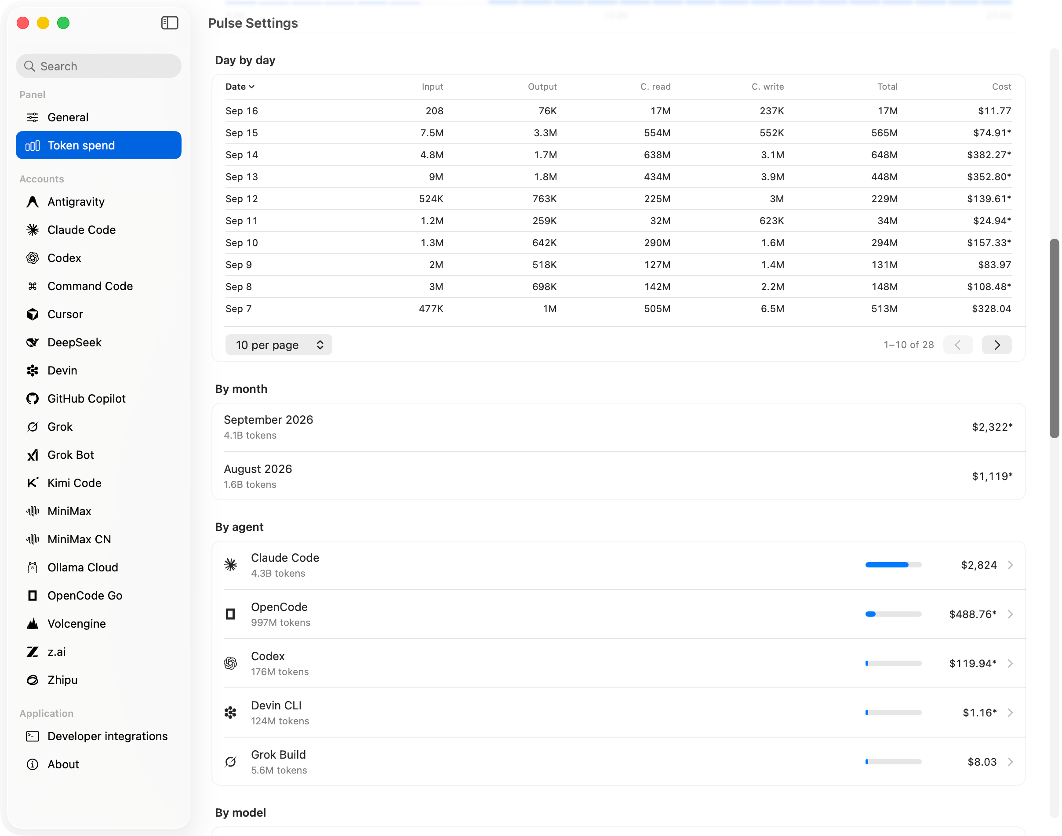Click the DeepSeek whale icon
The height and width of the screenshot is (836, 1062).
pyautogui.click(x=32, y=343)
